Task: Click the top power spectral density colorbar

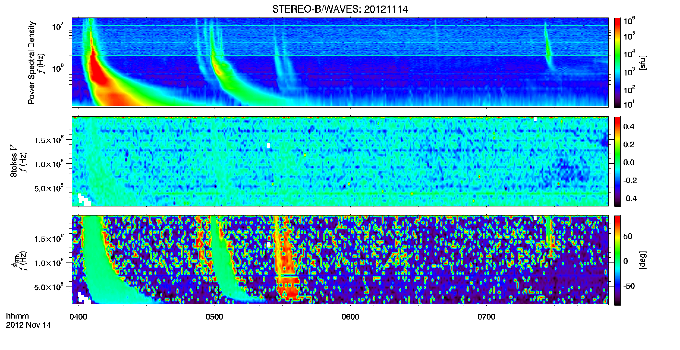Action: (x=617, y=63)
